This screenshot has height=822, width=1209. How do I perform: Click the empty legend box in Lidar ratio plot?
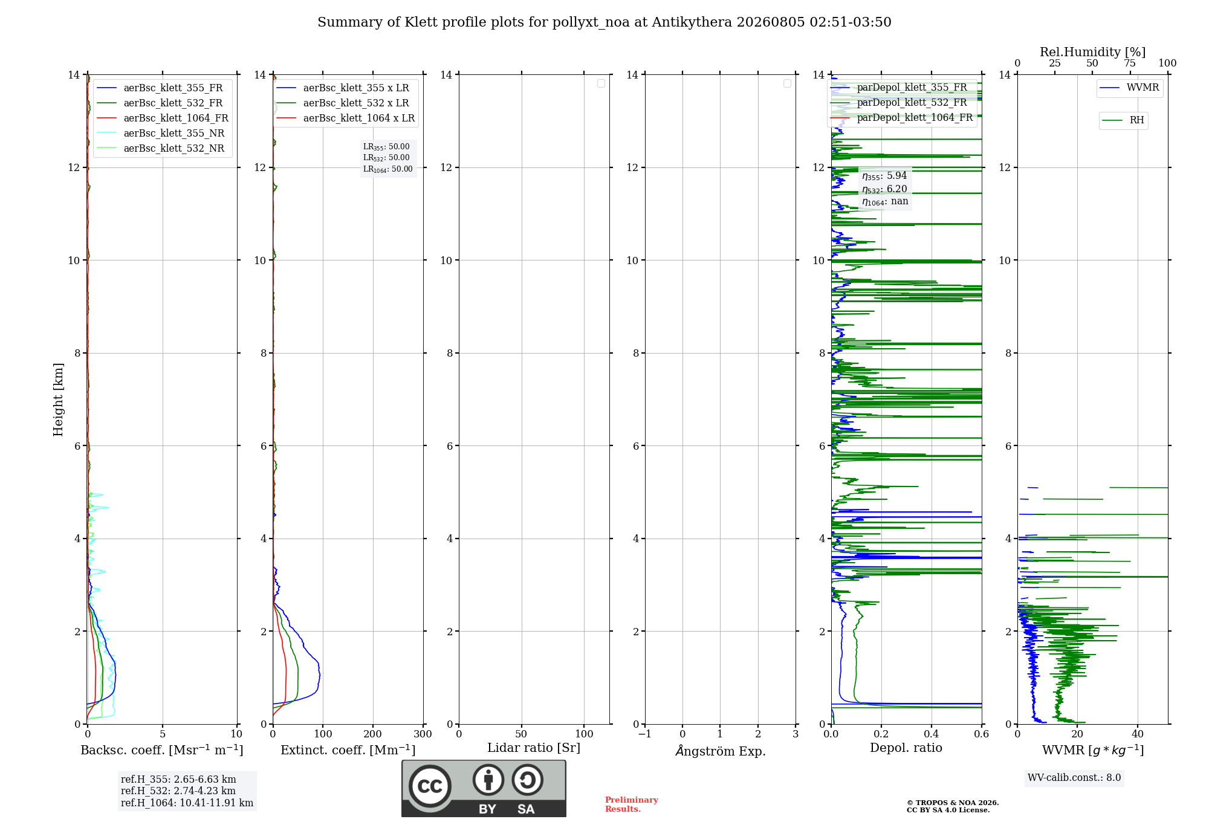point(601,83)
